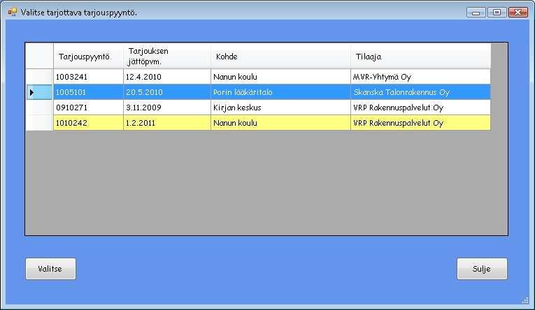Click the select-all grid corner cell
The width and height of the screenshot is (535, 310).
[x=40, y=57]
